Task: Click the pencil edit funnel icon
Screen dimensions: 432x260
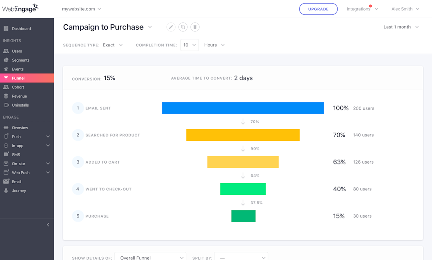Action: pyautogui.click(x=171, y=27)
